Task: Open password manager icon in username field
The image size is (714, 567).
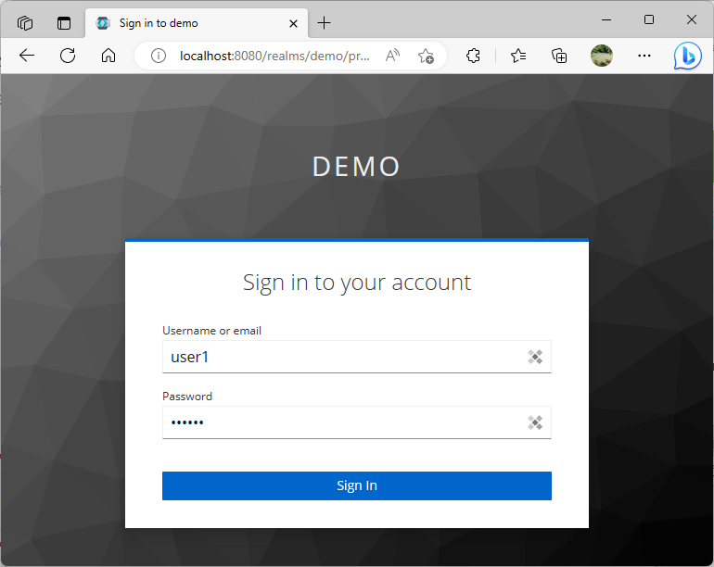Action: 535,357
